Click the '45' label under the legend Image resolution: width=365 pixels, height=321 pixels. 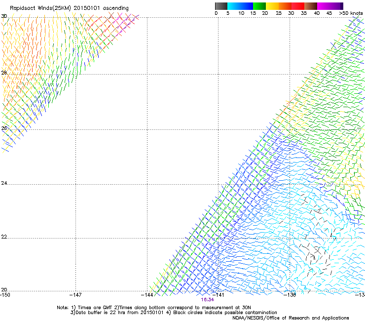pos(329,13)
